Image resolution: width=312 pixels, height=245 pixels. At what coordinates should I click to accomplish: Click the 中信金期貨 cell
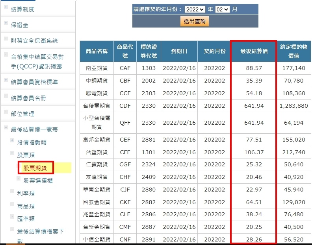pos(97,239)
